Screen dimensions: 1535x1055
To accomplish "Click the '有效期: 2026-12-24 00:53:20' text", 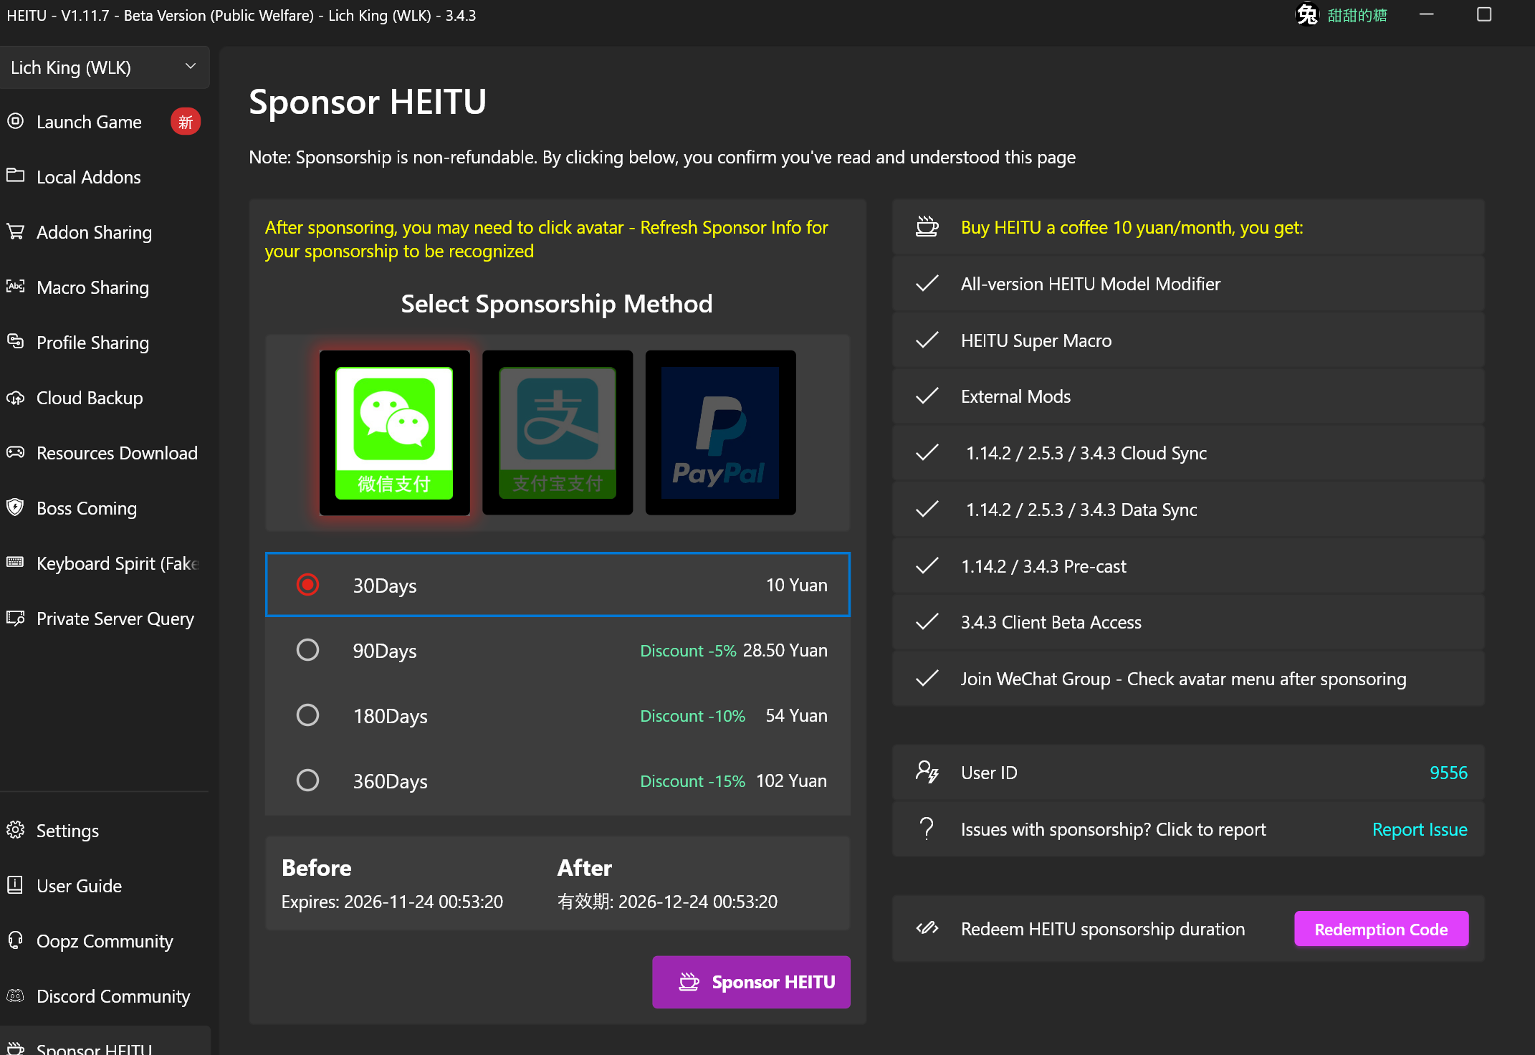I will (667, 902).
